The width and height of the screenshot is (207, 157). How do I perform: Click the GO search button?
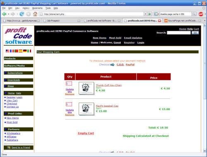(x=195, y=33)
